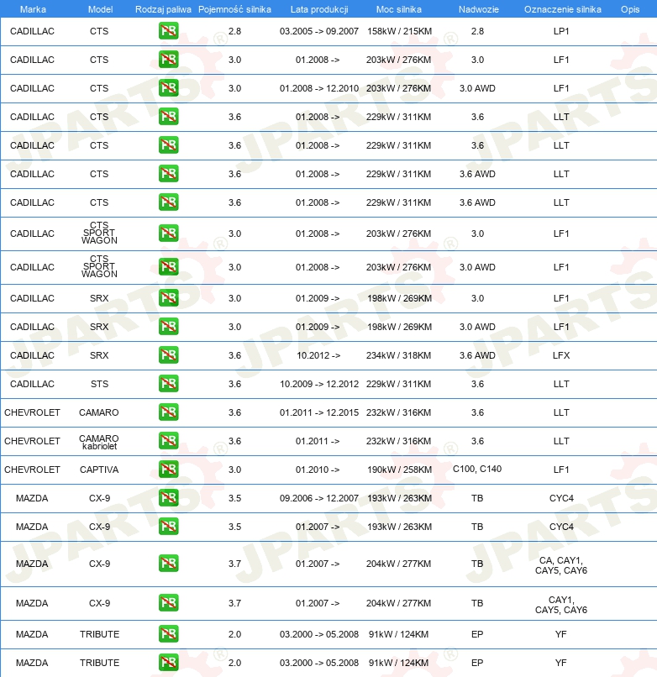Select CADILLAC in the STS row
The image size is (657, 677).
coord(32,384)
